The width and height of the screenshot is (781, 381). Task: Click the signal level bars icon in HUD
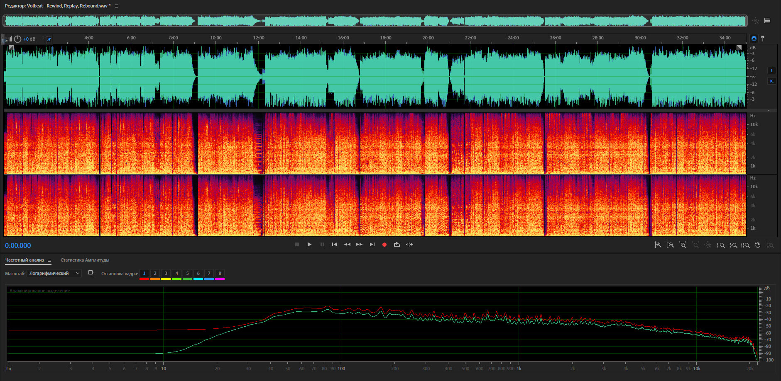coord(9,39)
